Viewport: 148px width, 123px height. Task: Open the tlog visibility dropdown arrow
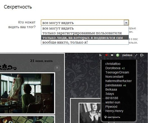coord(126,23)
